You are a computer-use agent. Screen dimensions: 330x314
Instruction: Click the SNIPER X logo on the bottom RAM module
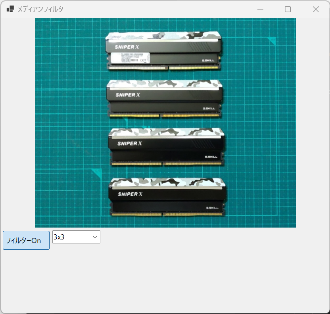click(x=130, y=194)
